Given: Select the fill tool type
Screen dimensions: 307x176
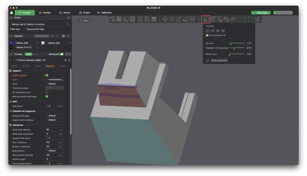Looking at the screenshot, I should tap(218, 31).
